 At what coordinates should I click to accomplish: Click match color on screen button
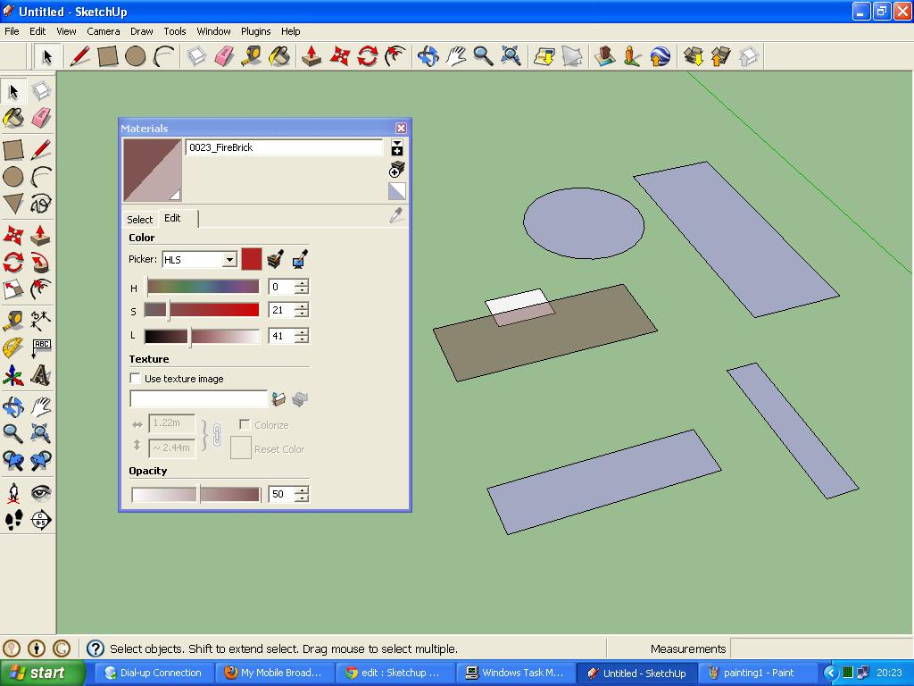click(300, 259)
